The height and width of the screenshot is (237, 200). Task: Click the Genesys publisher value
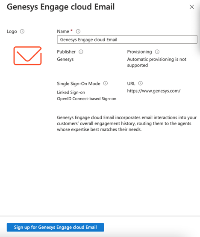click(x=65, y=59)
